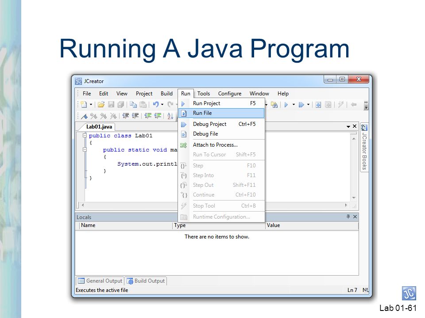Open the Build menu
The height and width of the screenshot is (318, 425).
point(166,94)
